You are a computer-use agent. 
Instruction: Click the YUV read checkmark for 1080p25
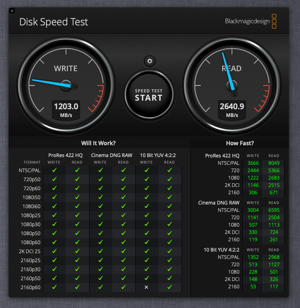click(170, 215)
